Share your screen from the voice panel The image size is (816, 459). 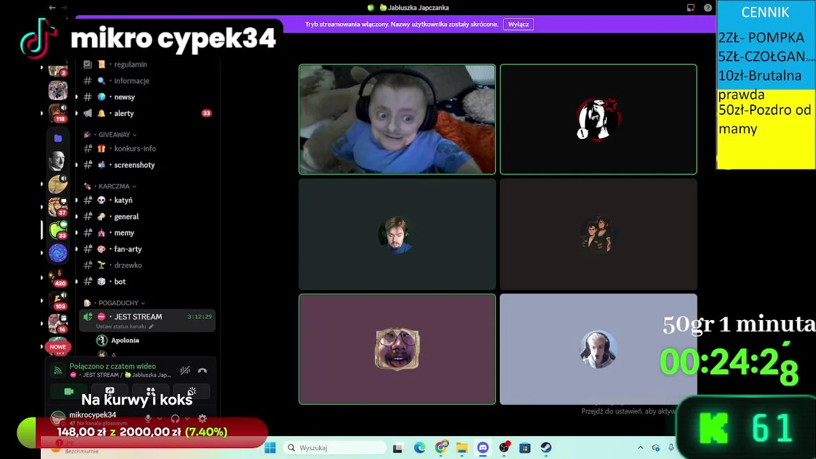[110, 391]
